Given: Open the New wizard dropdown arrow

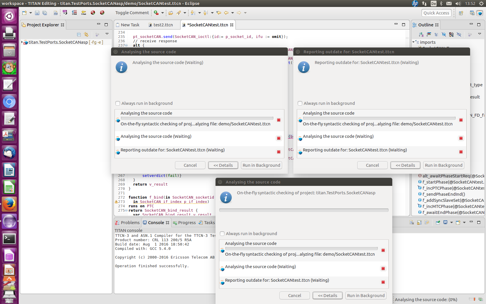Looking at the screenshot, I should coord(30,13).
